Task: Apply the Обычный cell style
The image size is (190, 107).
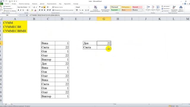Action: pos(115,7)
